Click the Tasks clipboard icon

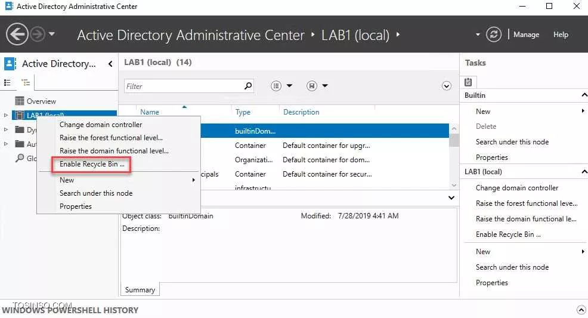468,82
